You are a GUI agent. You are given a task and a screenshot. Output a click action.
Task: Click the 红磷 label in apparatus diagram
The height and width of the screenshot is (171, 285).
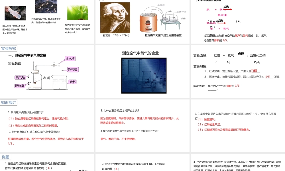tap(47, 78)
